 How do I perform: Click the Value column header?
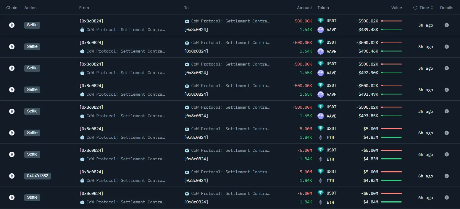(396, 8)
